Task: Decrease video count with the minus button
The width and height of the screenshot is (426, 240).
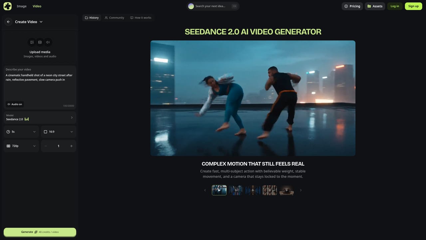Action: coord(46,146)
